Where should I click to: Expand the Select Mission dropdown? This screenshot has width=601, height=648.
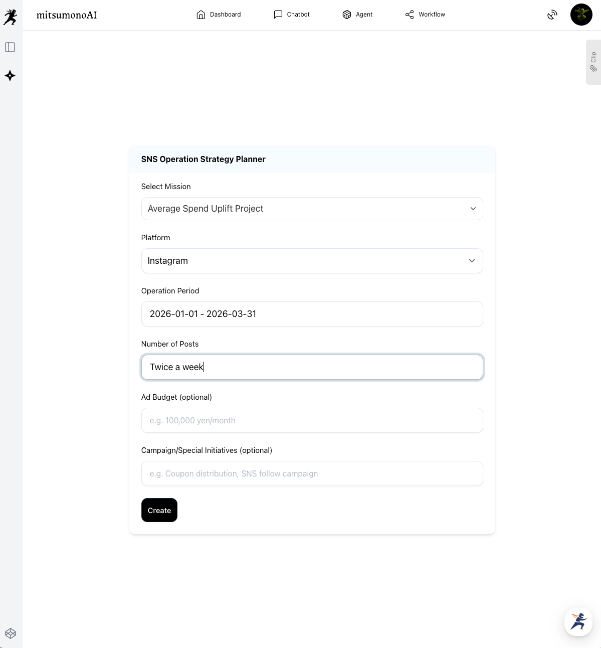click(312, 209)
